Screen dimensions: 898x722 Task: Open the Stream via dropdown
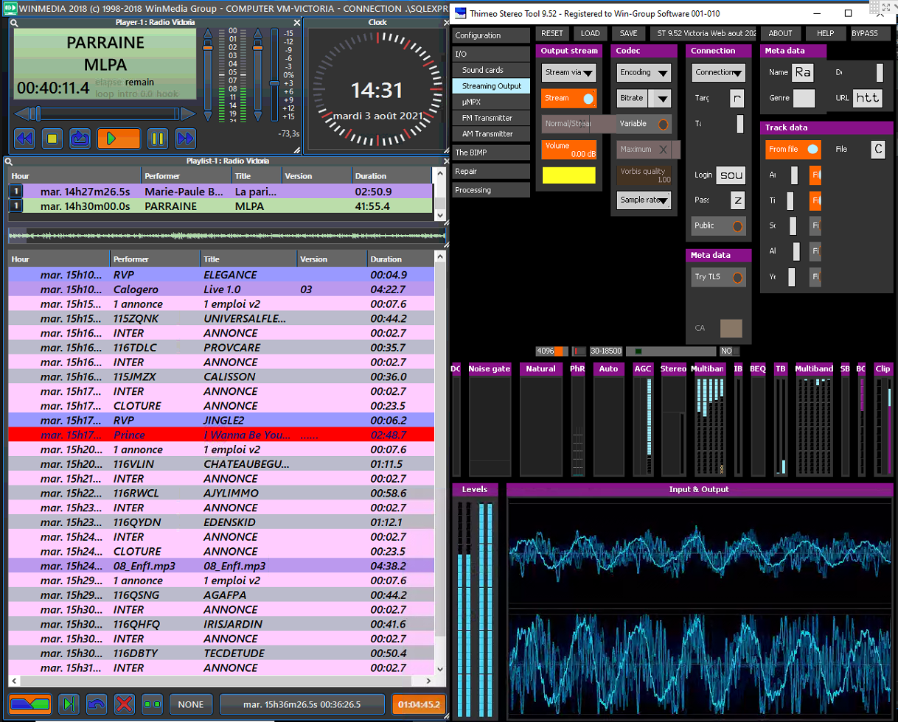click(568, 72)
